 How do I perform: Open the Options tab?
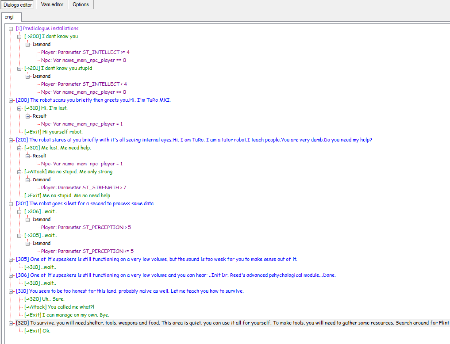point(81,5)
